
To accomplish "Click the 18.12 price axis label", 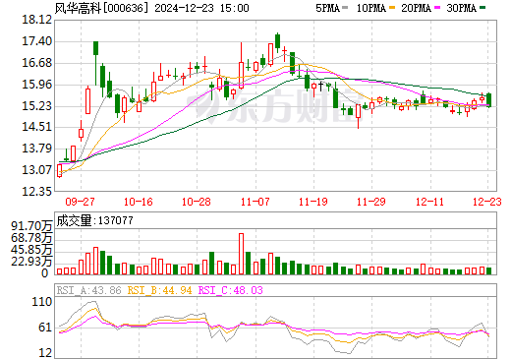I will (37, 20).
